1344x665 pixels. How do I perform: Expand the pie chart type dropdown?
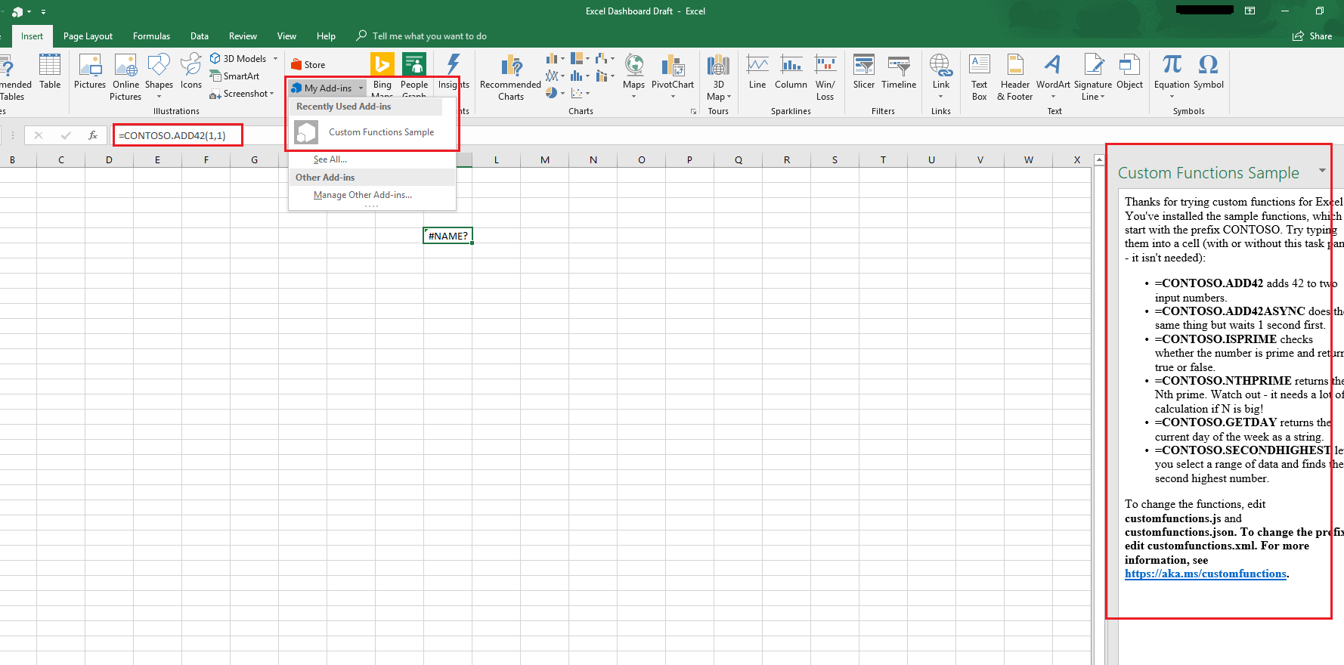click(x=562, y=94)
